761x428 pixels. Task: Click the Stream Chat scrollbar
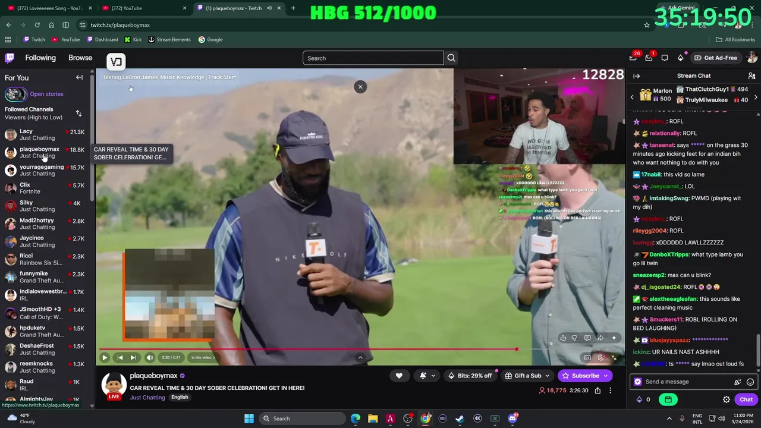757,351
